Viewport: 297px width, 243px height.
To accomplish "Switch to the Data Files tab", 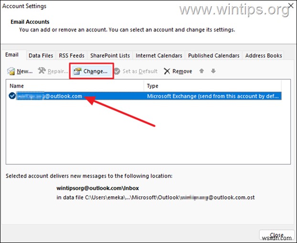I will (x=41, y=55).
